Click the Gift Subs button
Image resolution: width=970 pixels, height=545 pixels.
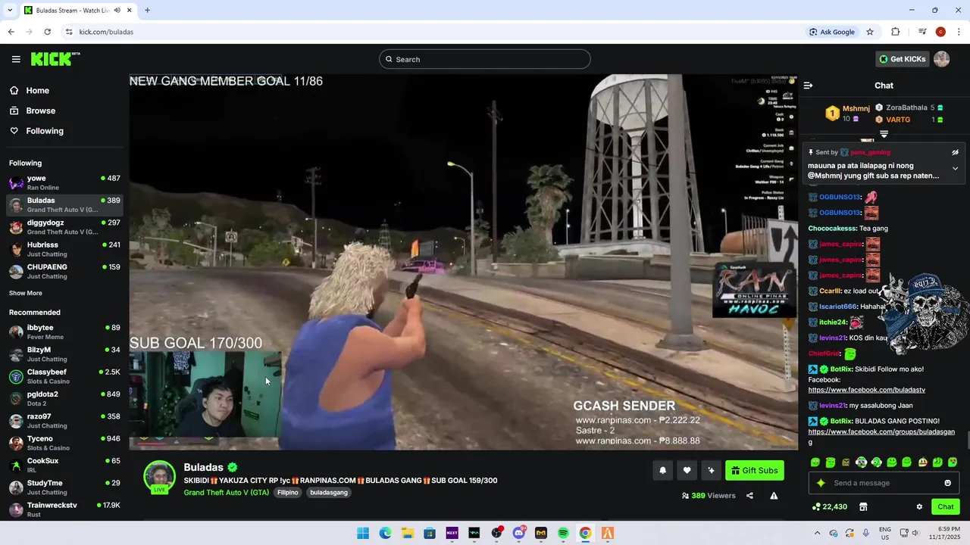click(x=754, y=471)
